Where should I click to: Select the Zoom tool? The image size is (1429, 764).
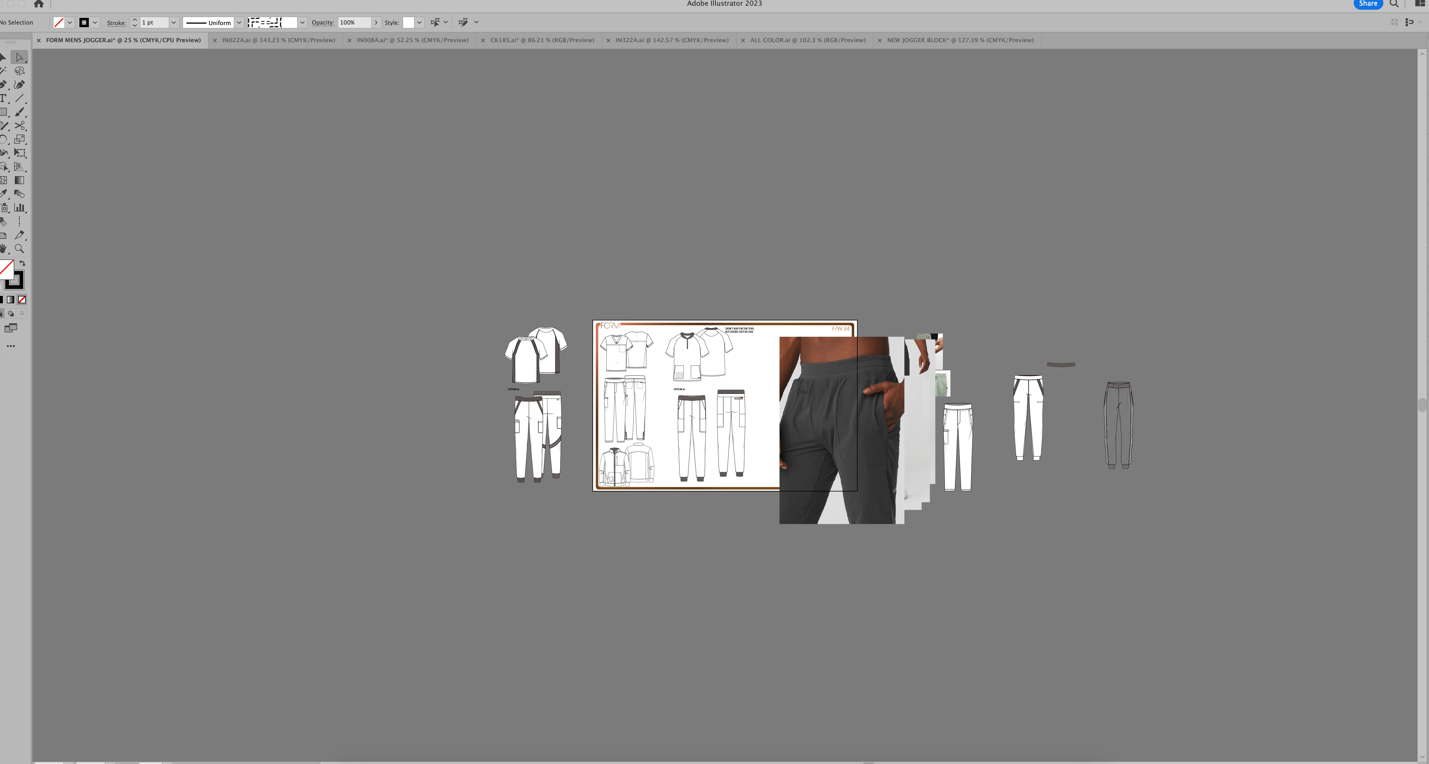[19, 249]
